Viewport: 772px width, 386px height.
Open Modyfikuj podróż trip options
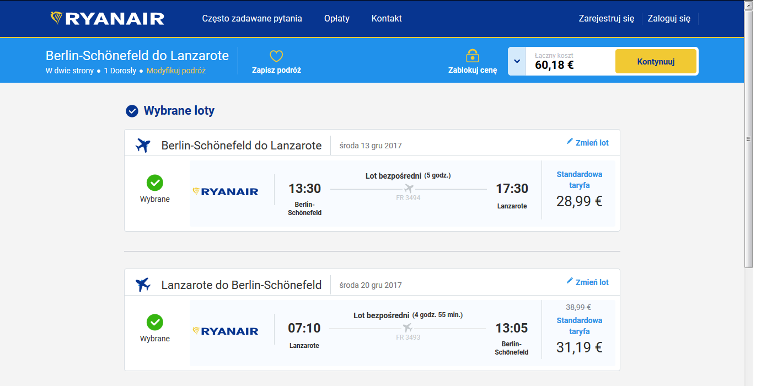pyautogui.click(x=176, y=71)
